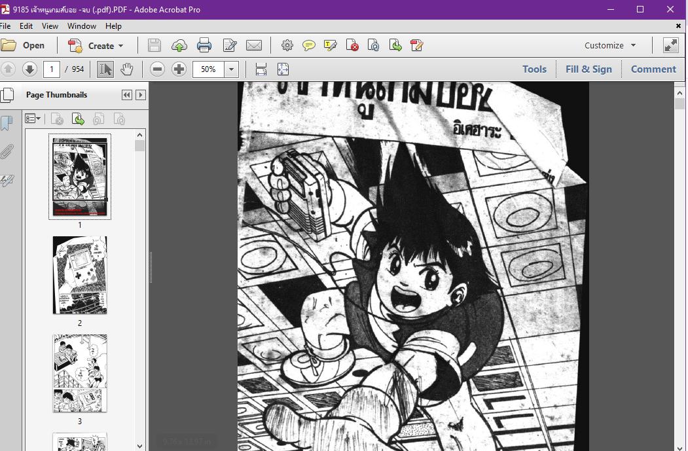Click the delete pages icon in thumbnails panel
This screenshot has width=688, height=451.
tap(57, 118)
